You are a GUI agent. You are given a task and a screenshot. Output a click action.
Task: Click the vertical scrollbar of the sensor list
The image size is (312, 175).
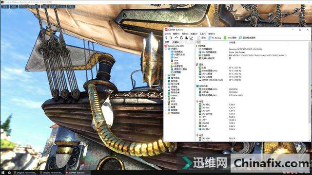click(x=310, y=91)
